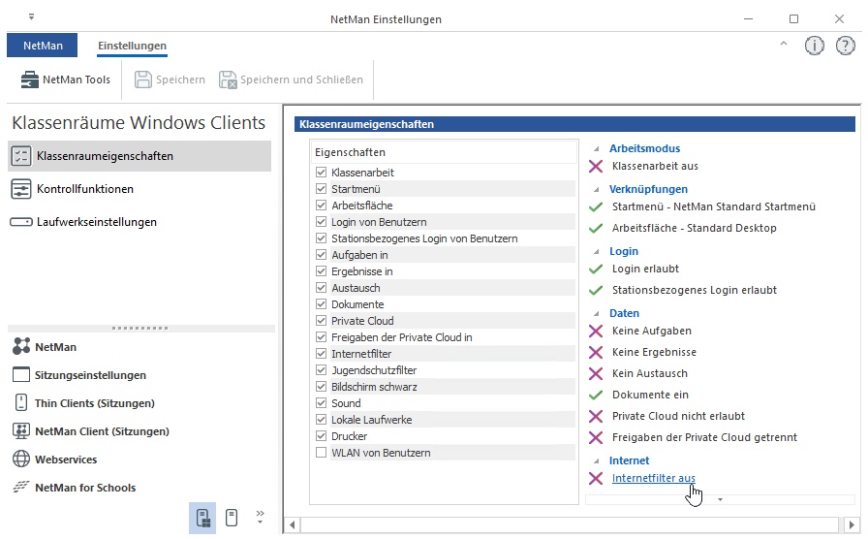
Task: Uncheck the Startmenü checkbox
Action: (321, 189)
